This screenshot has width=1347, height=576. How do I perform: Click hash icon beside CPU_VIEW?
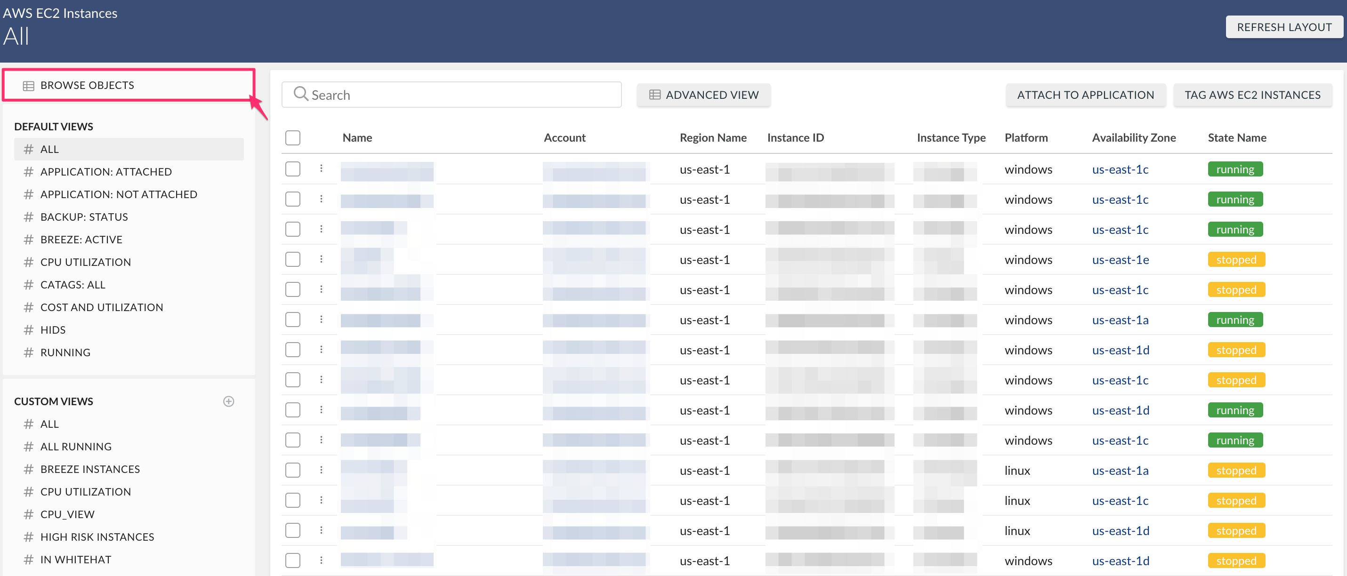[29, 514]
